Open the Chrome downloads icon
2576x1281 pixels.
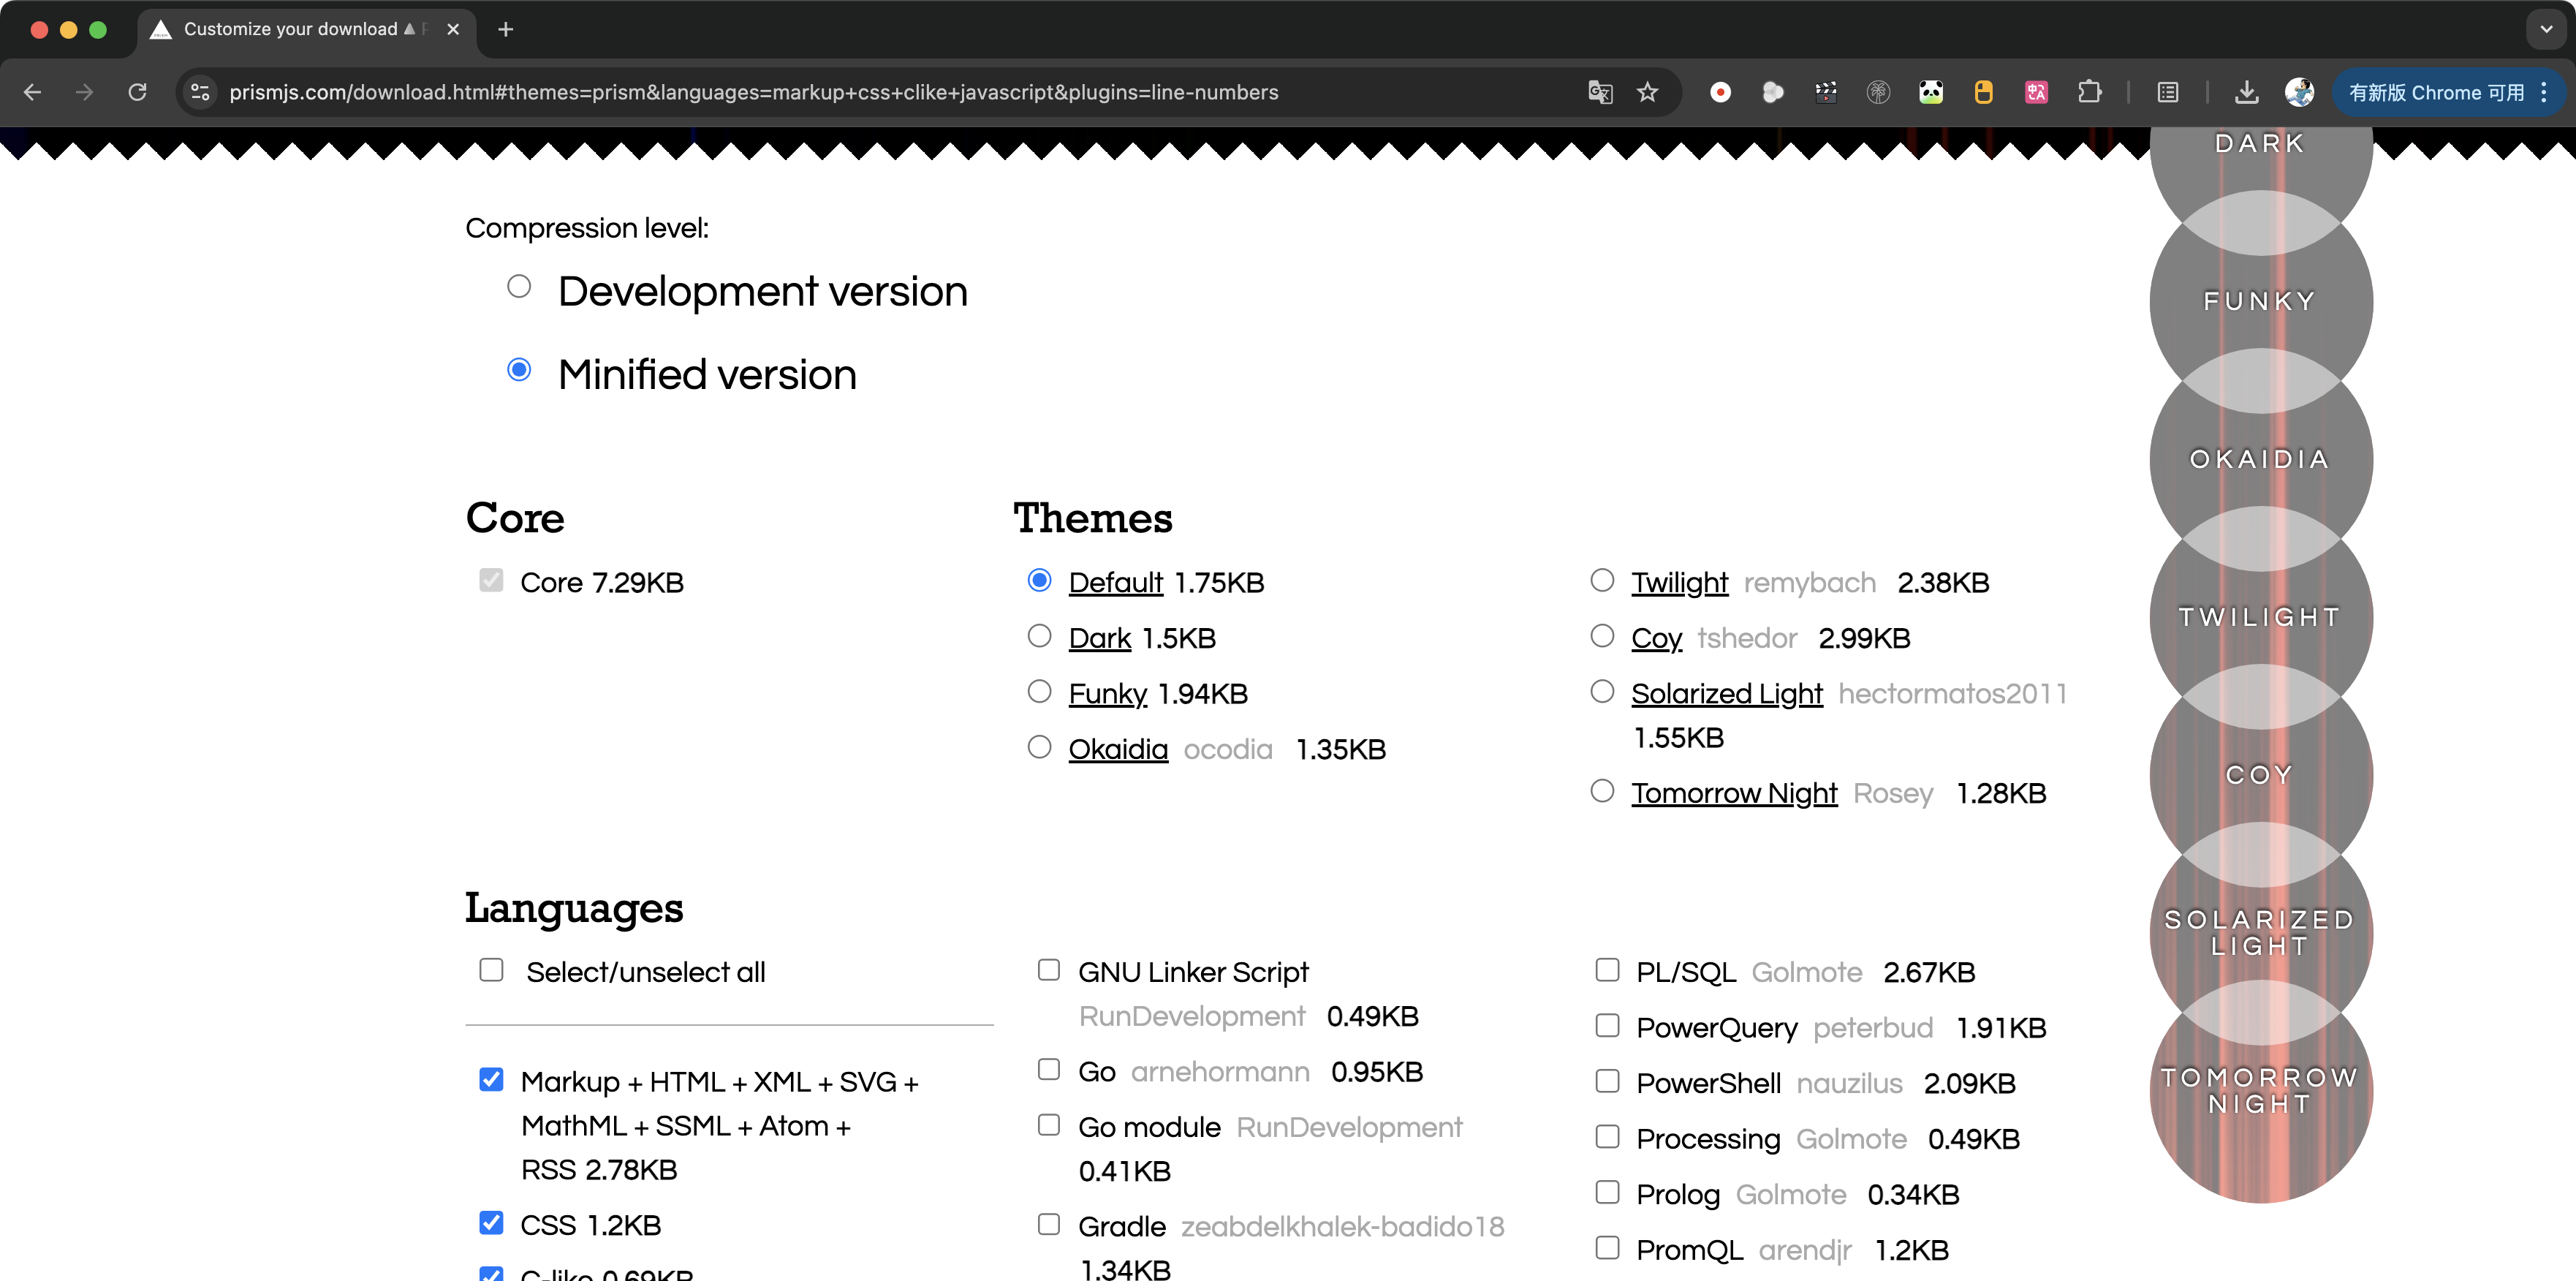[x=2246, y=92]
